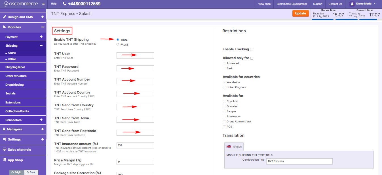Click the hamburger menu icon beside the logo
The height and width of the screenshot is (175, 382).
coord(43,4)
